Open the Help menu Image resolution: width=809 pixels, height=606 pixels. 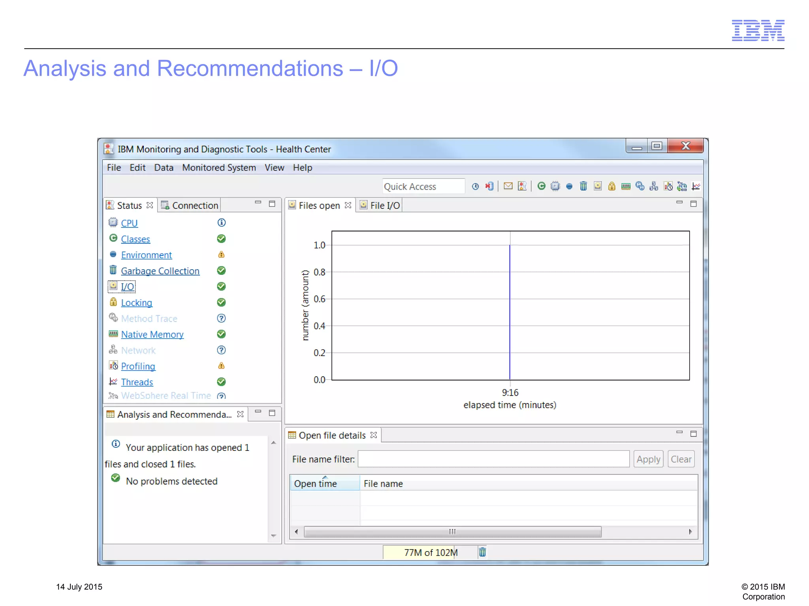point(302,168)
